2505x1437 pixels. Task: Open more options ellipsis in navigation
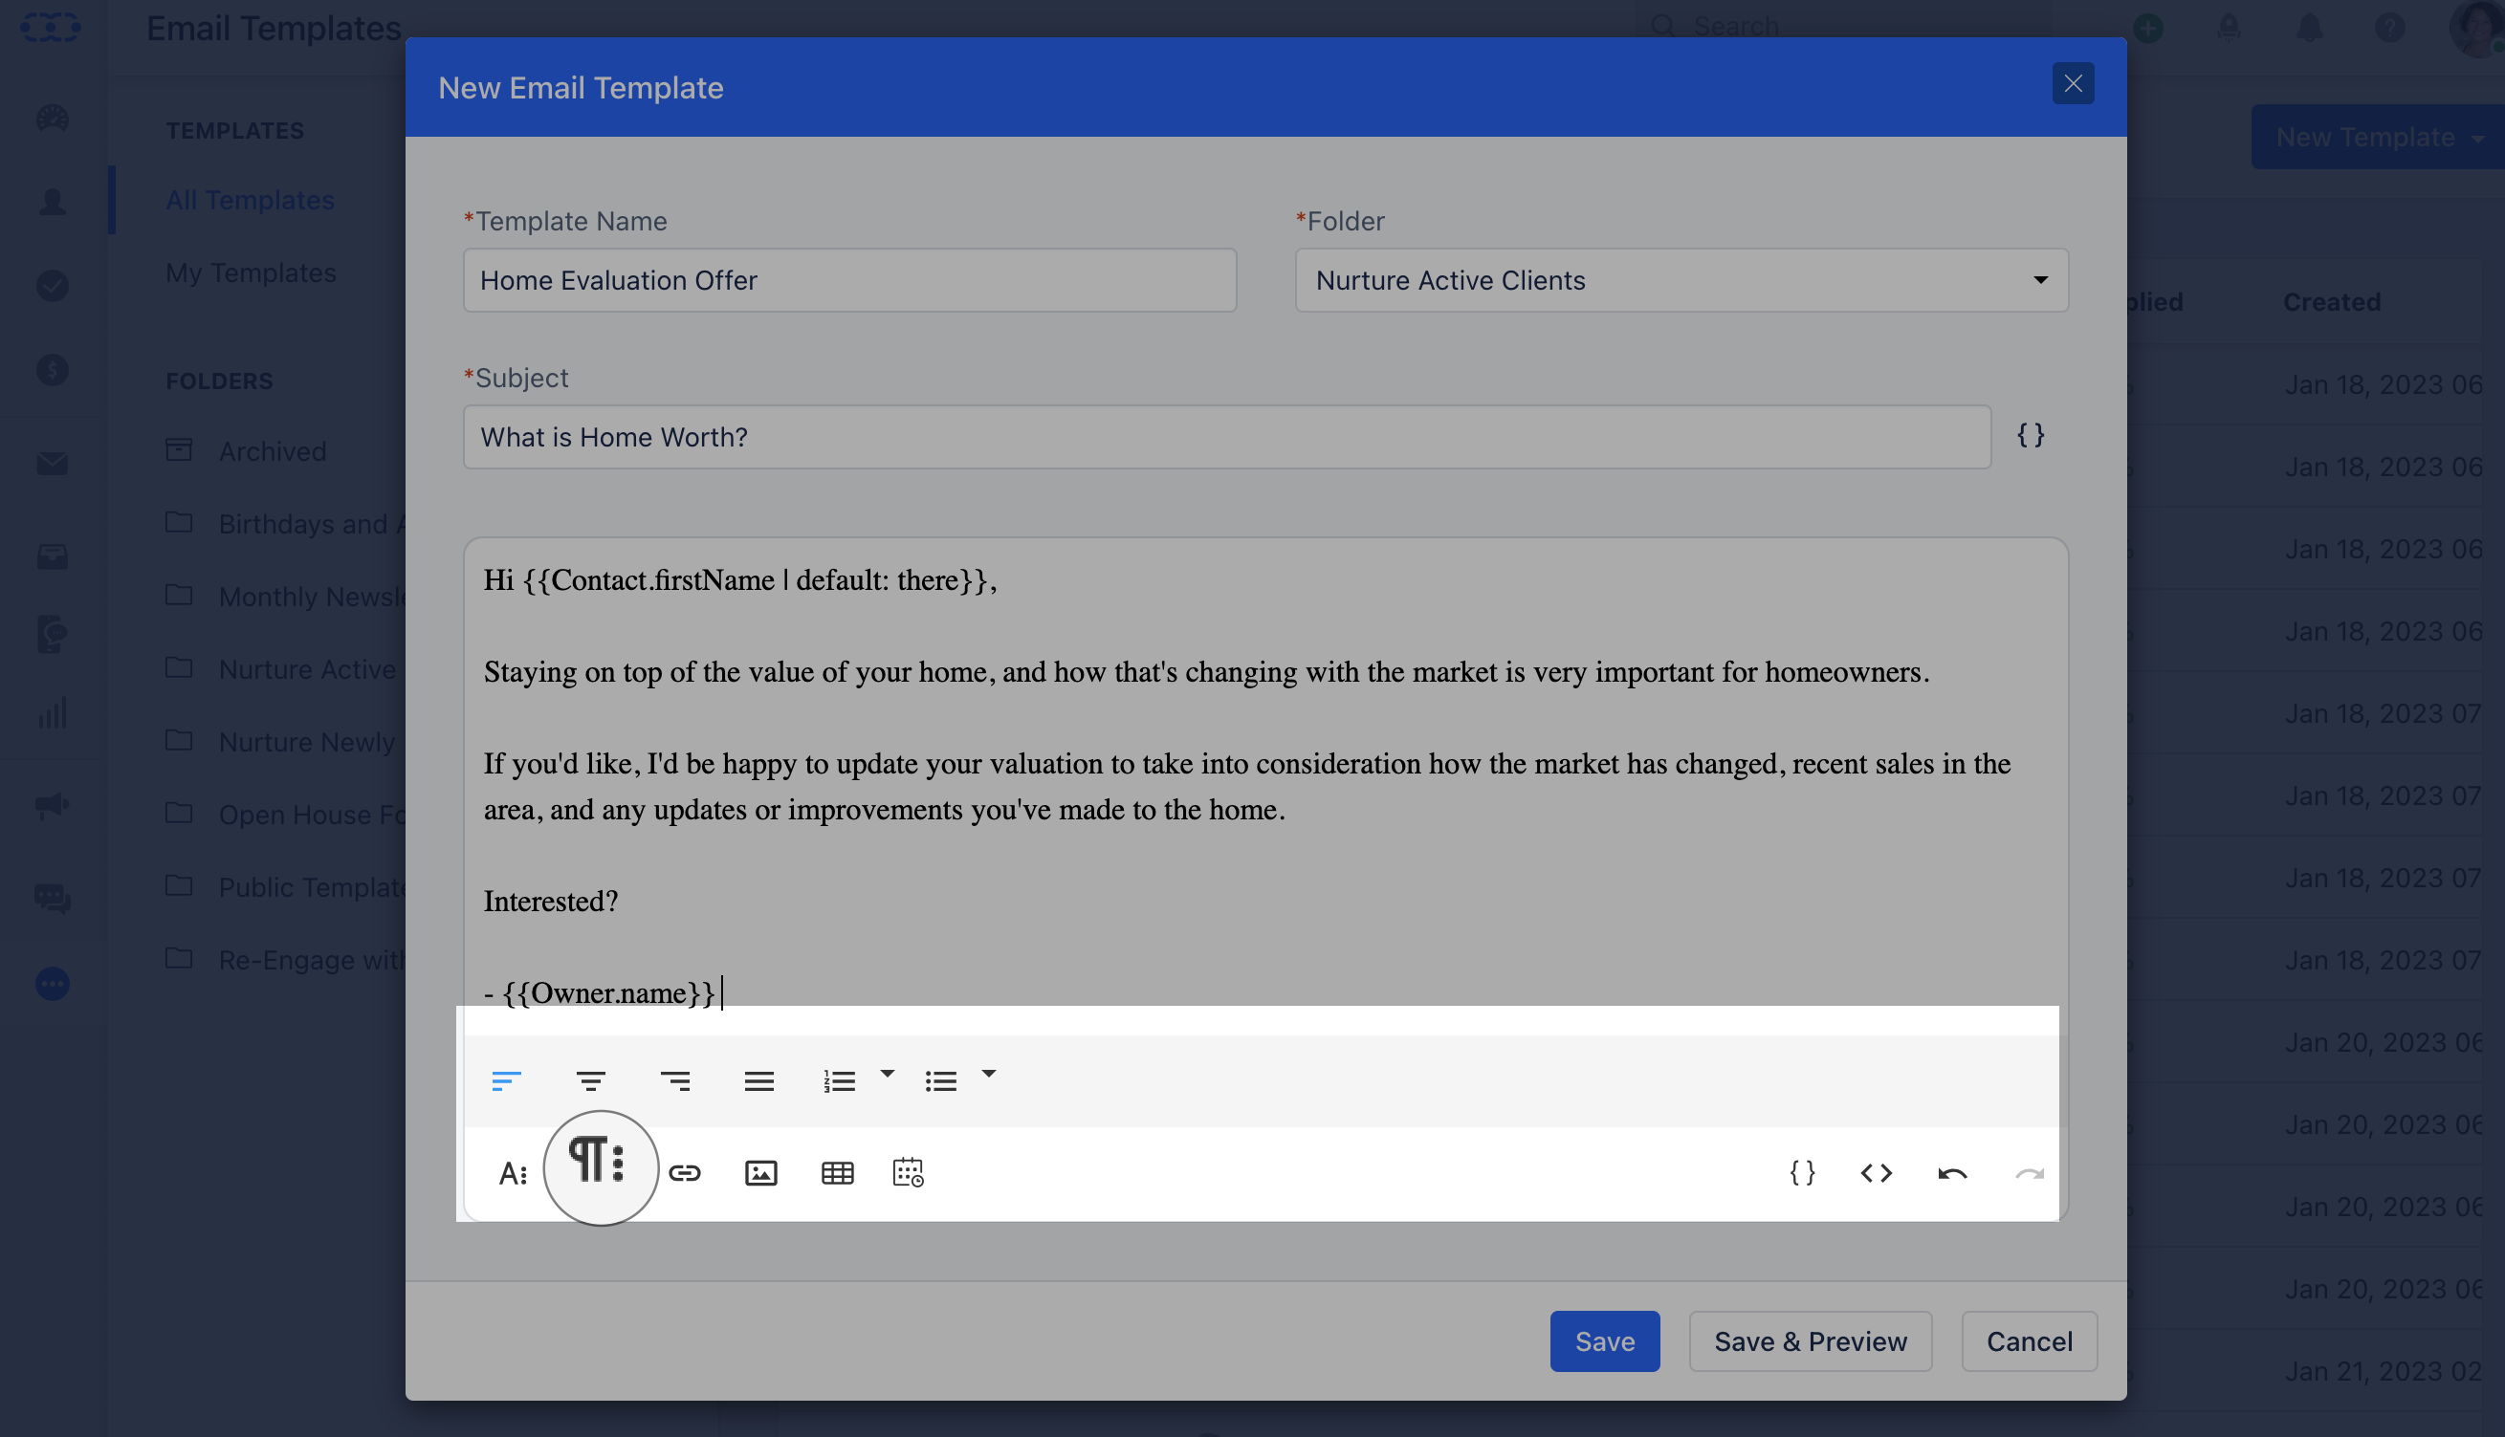point(53,984)
